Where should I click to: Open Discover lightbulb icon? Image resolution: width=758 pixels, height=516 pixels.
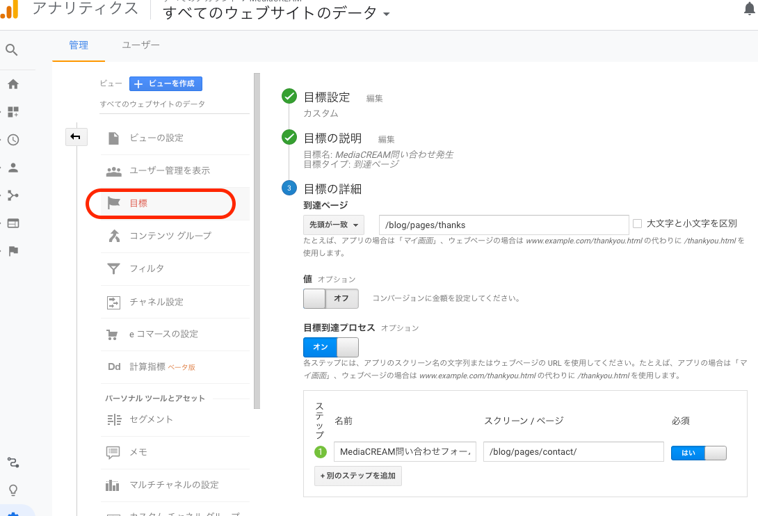click(13, 490)
